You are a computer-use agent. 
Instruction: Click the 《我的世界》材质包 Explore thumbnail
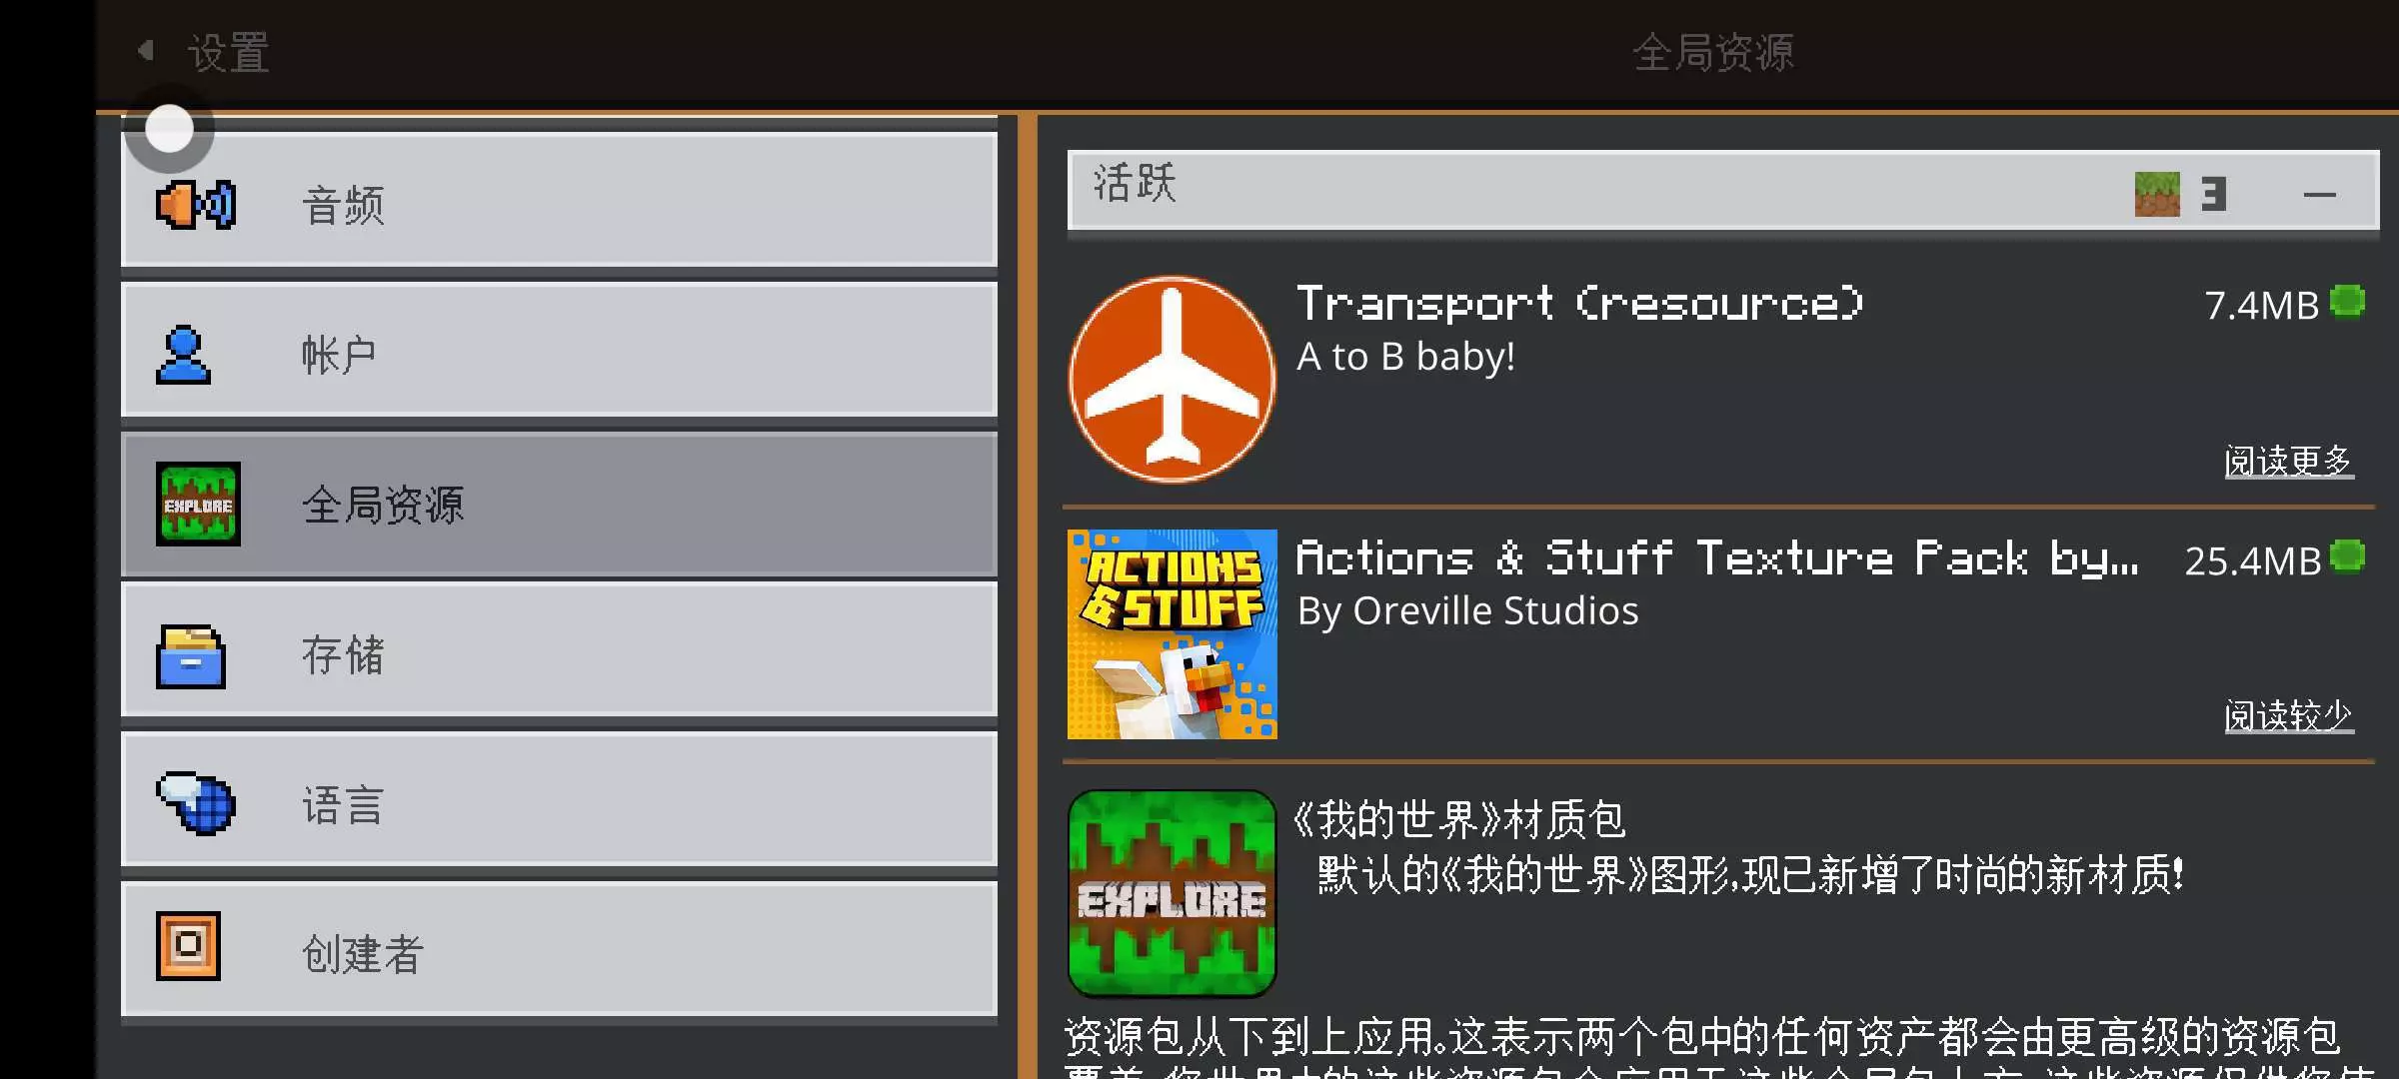pyautogui.click(x=1172, y=893)
